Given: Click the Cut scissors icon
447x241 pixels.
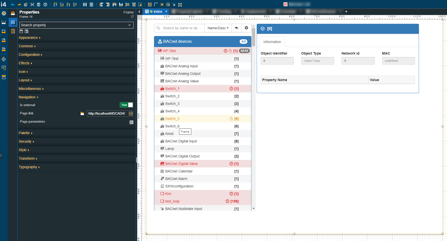Looking at the screenshot, I should 32,5.
